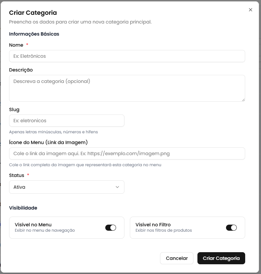Click the Status field label

17,175
